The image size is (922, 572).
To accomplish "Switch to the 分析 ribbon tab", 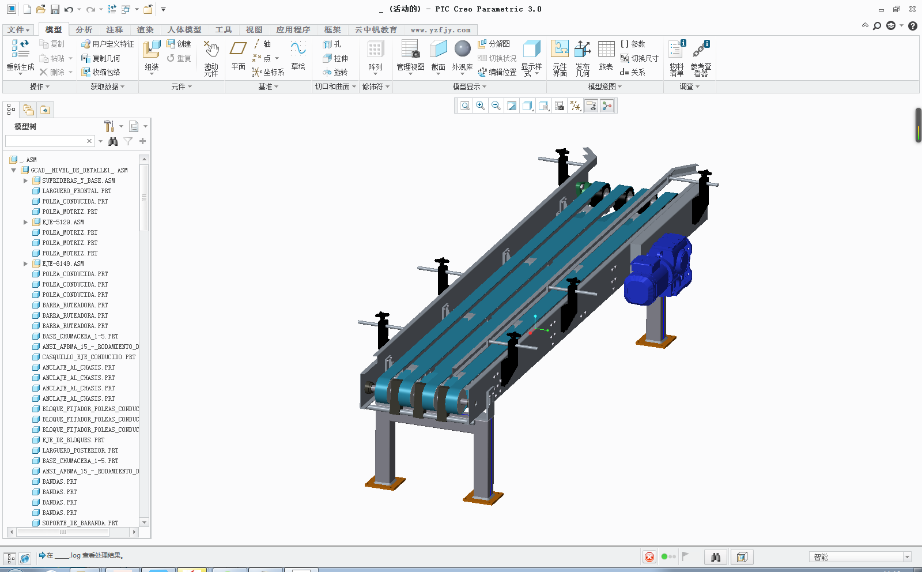I will [84, 29].
